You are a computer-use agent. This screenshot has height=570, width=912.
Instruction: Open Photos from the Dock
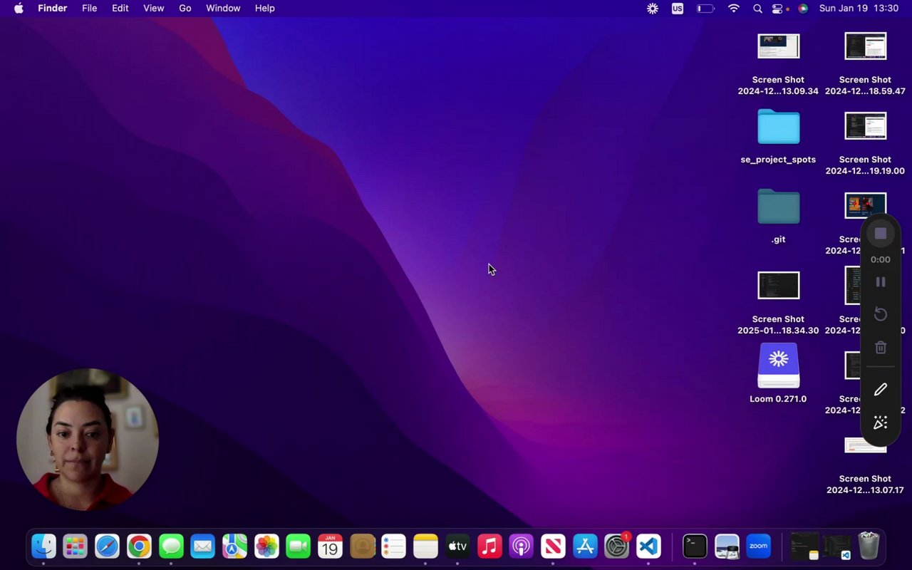tap(266, 546)
